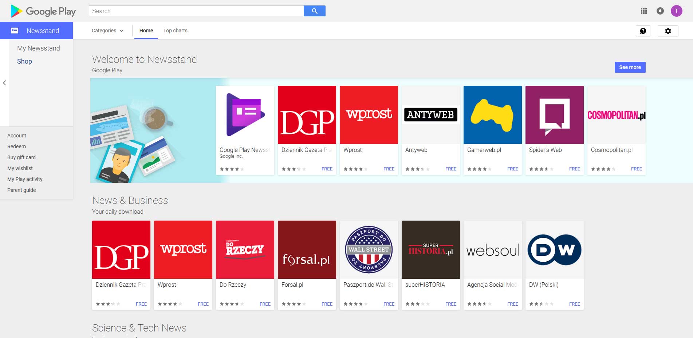Click the Google Play logo
Screen dimensions: 693x338
coord(43,11)
